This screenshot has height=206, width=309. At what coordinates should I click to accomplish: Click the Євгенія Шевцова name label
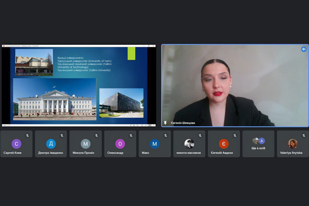(x=183, y=123)
